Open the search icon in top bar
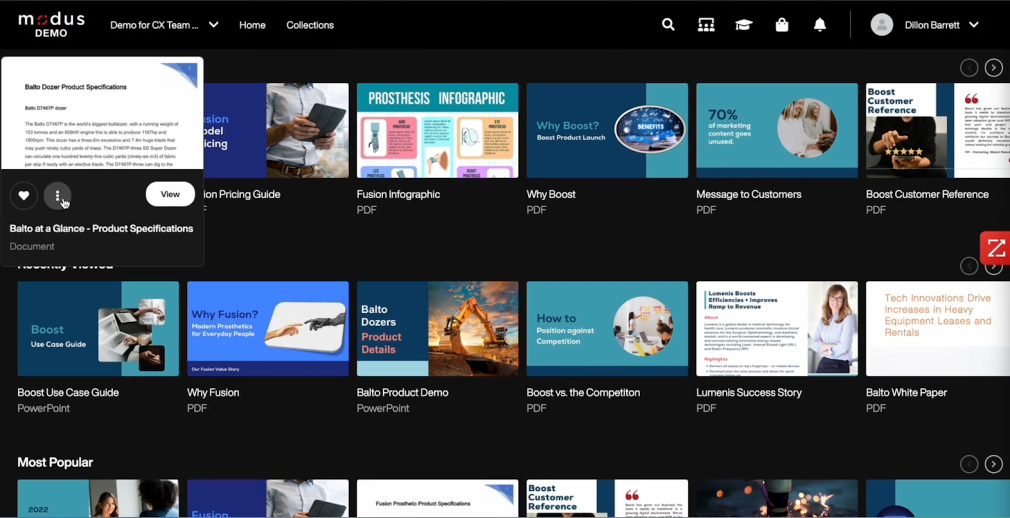Viewport: 1010px width, 518px height. tap(668, 25)
